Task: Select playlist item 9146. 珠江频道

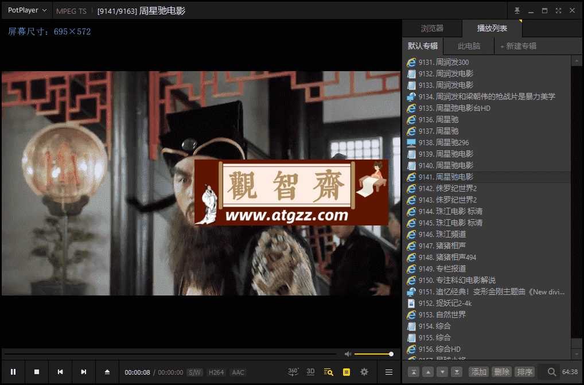Action: click(486, 234)
